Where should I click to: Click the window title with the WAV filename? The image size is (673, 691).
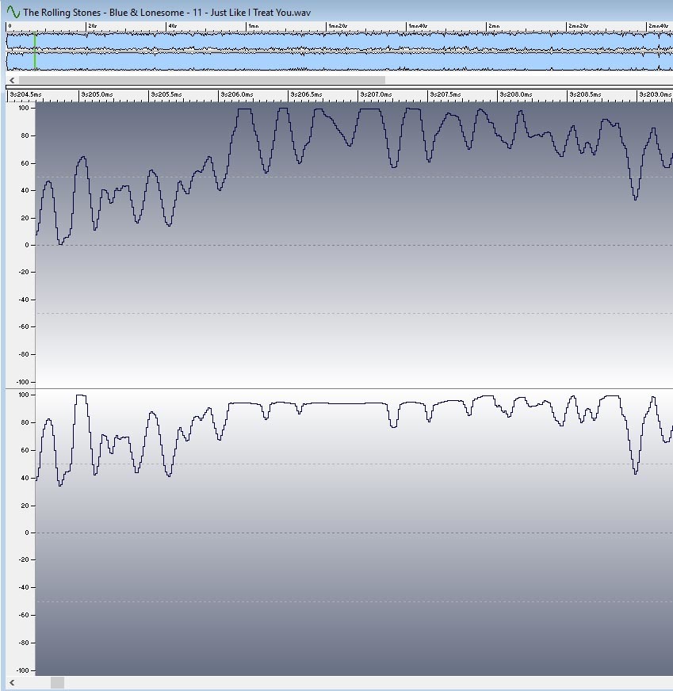(x=166, y=12)
